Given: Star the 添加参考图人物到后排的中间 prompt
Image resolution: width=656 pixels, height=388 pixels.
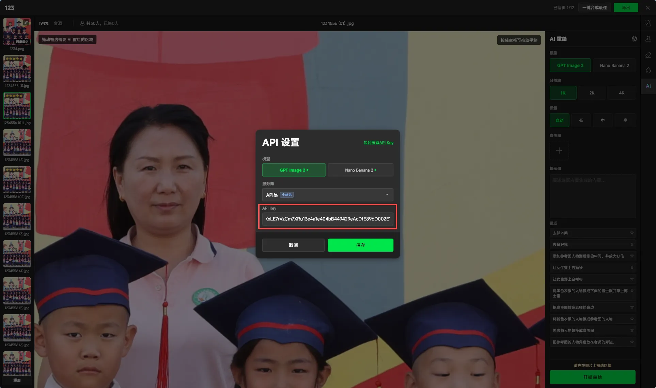Looking at the screenshot, I should pyautogui.click(x=632, y=256).
